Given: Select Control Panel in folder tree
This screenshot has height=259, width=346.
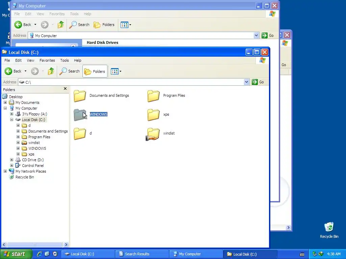Looking at the screenshot, I should pyautogui.click(x=33, y=166).
